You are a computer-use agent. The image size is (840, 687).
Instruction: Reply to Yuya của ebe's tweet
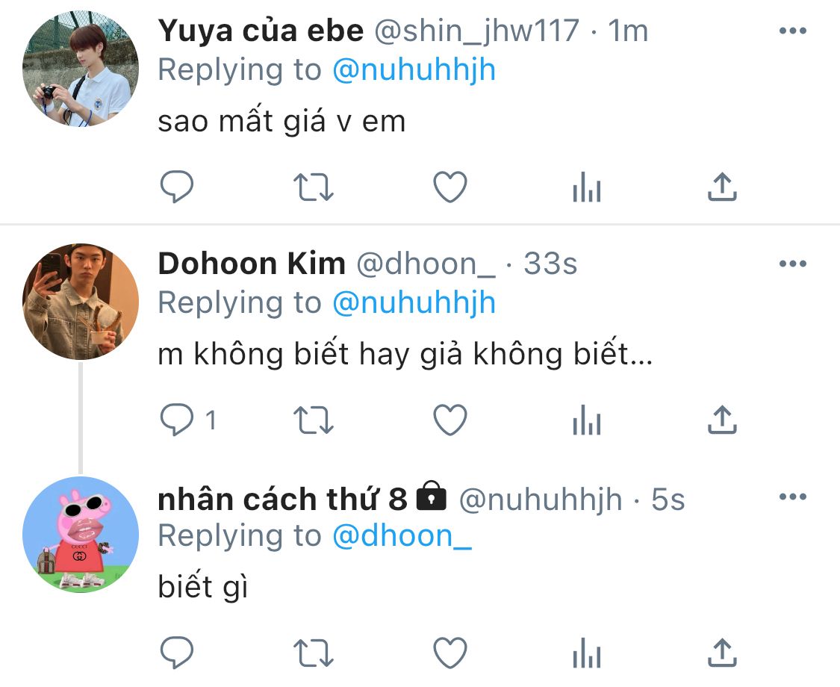coord(177,187)
